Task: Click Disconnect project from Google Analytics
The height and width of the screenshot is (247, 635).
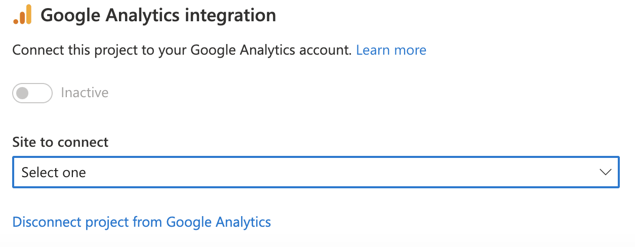Action: coord(142,222)
